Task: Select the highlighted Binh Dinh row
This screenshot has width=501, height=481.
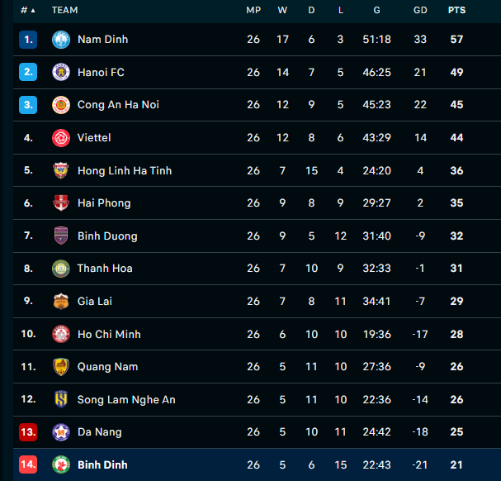Action: pos(257,464)
